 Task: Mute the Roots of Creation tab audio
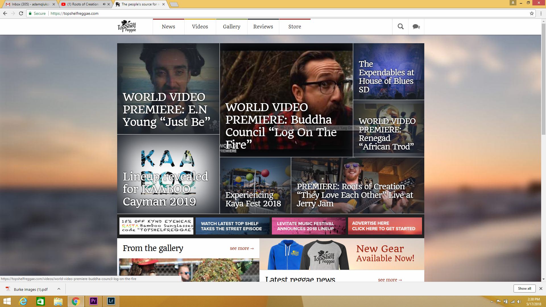(104, 4)
